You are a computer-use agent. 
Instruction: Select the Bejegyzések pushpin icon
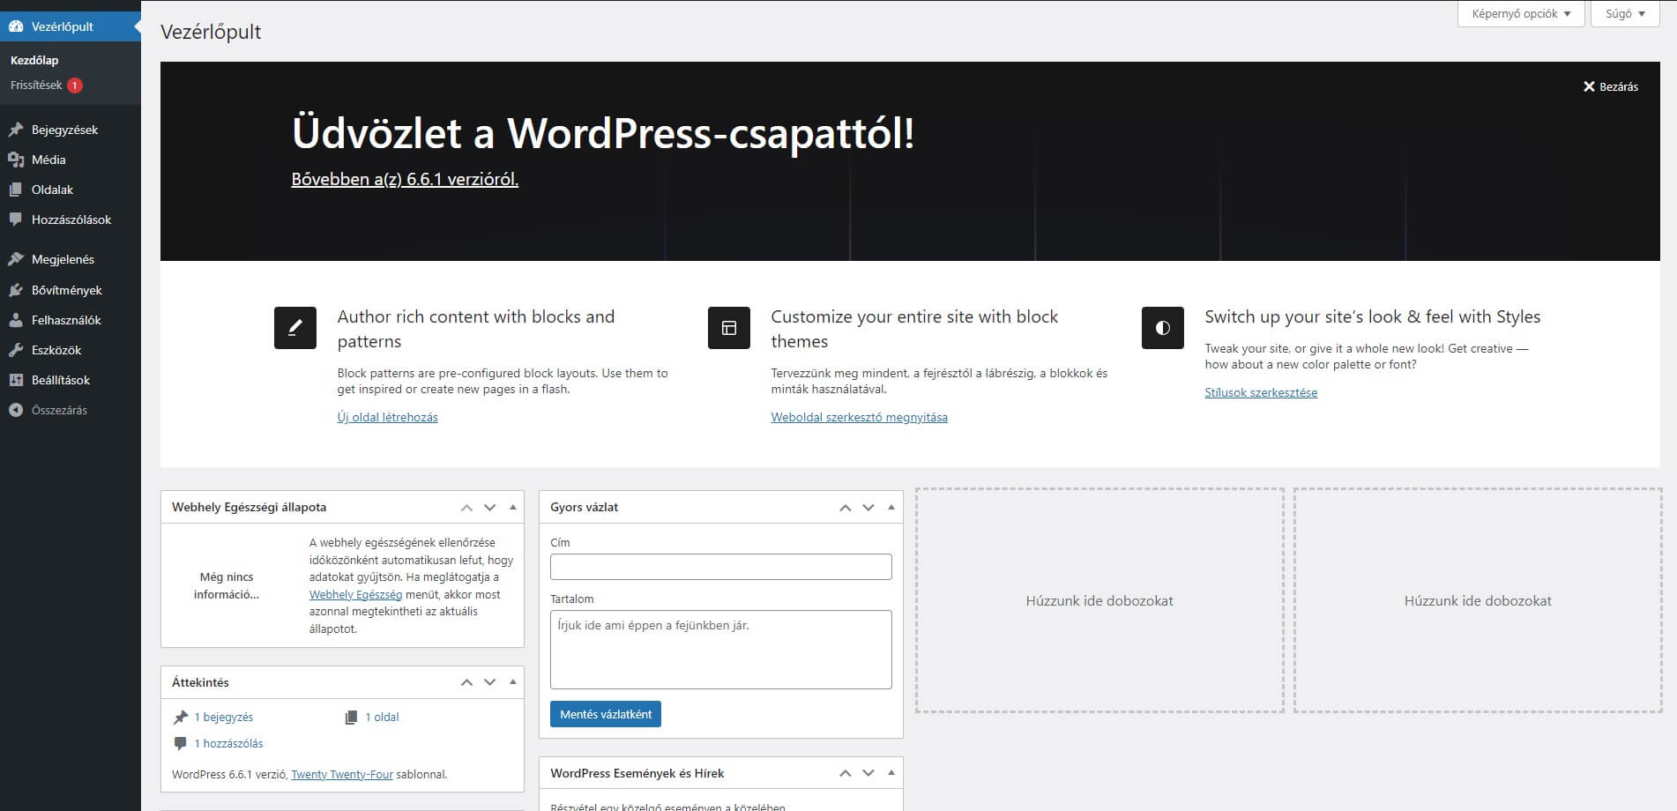click(16, 129)
